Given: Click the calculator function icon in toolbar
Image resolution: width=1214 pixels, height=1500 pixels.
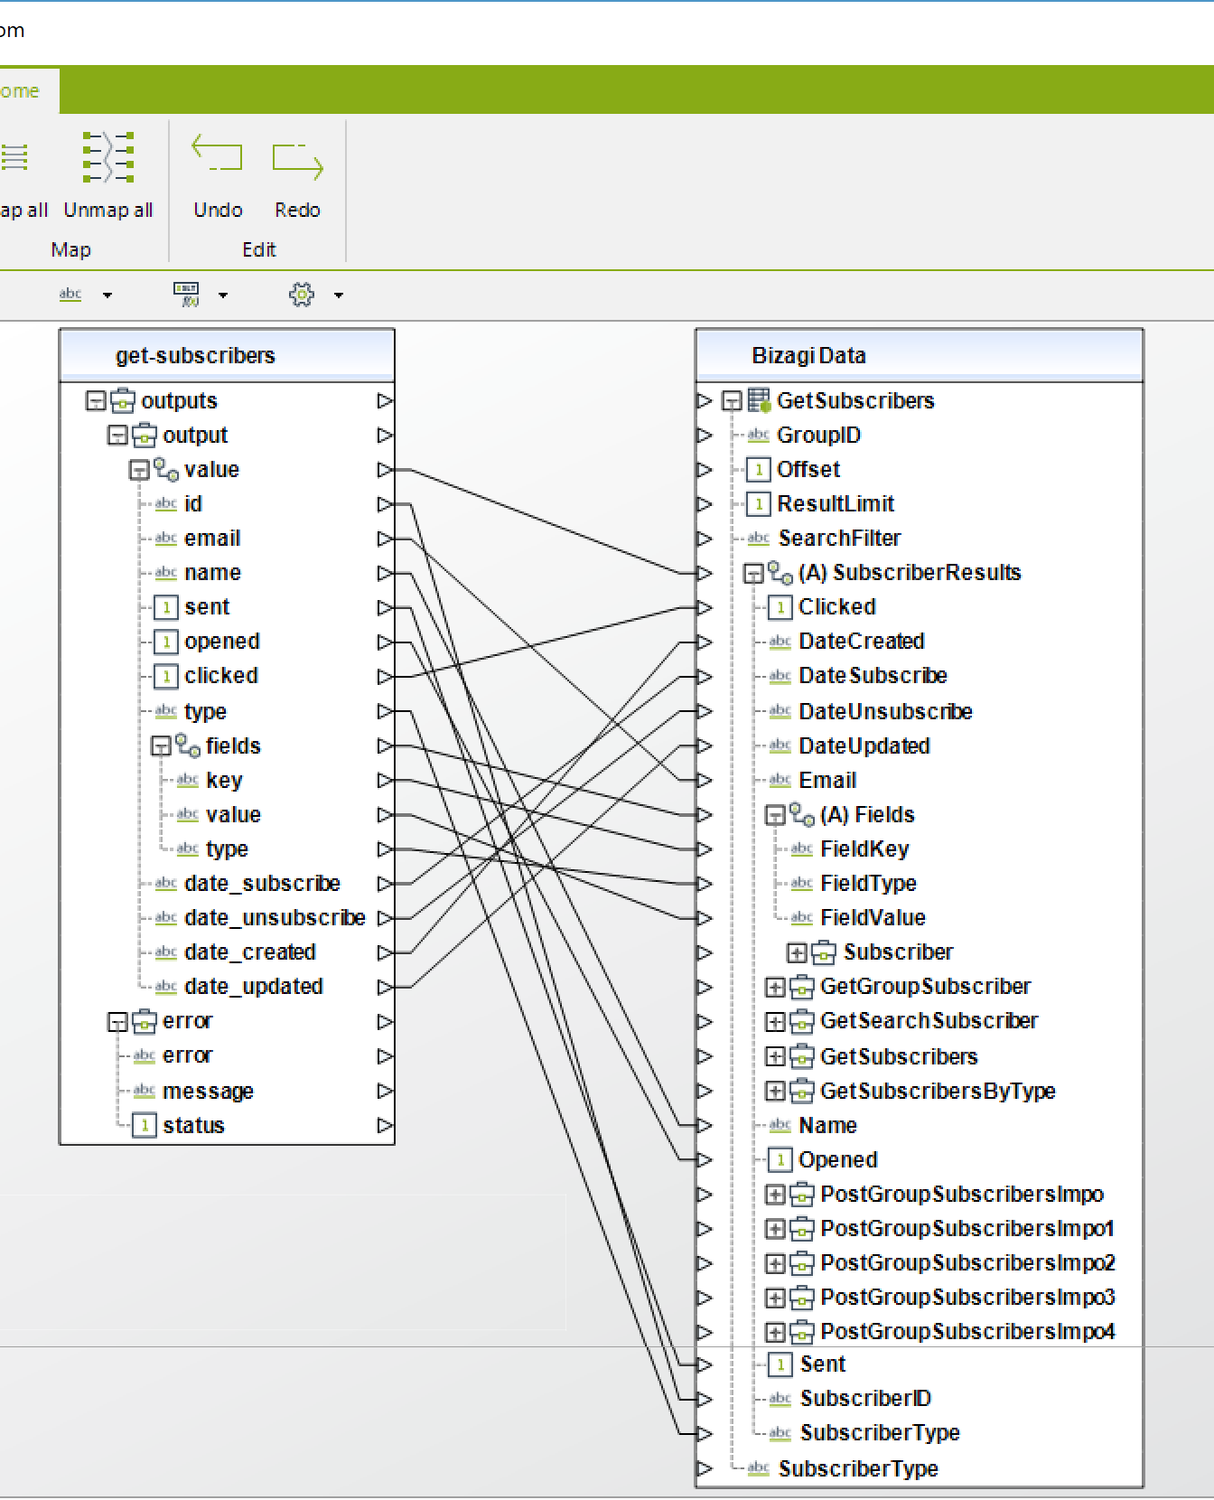Looking at the screenshot, I should (186, 294).
